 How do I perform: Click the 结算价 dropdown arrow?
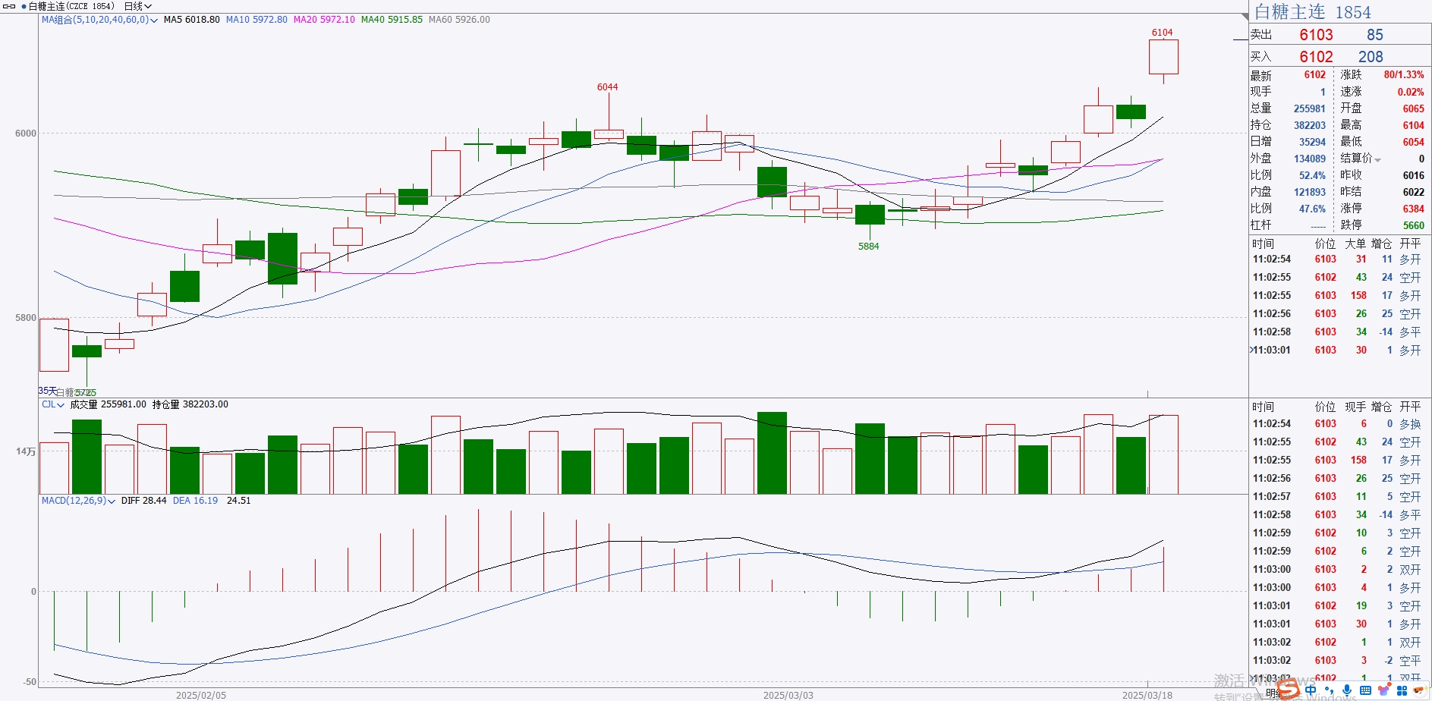pyautogui.click(x=1377, y=159)
